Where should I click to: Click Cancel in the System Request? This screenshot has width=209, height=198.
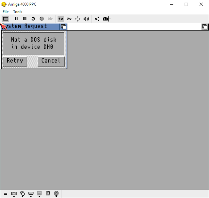point(51,61)
